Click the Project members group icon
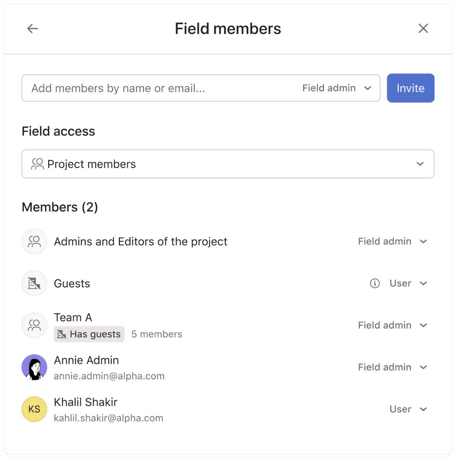The height and width of the screenshot is (458, 456). point(38,164)
